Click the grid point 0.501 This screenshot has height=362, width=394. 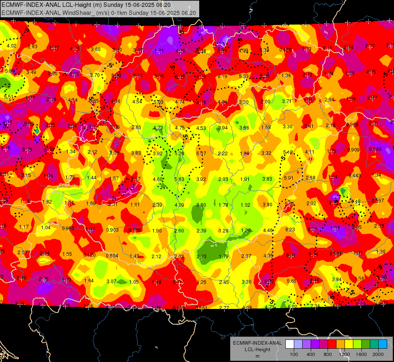pyautogui.click(x=336, y=253)
